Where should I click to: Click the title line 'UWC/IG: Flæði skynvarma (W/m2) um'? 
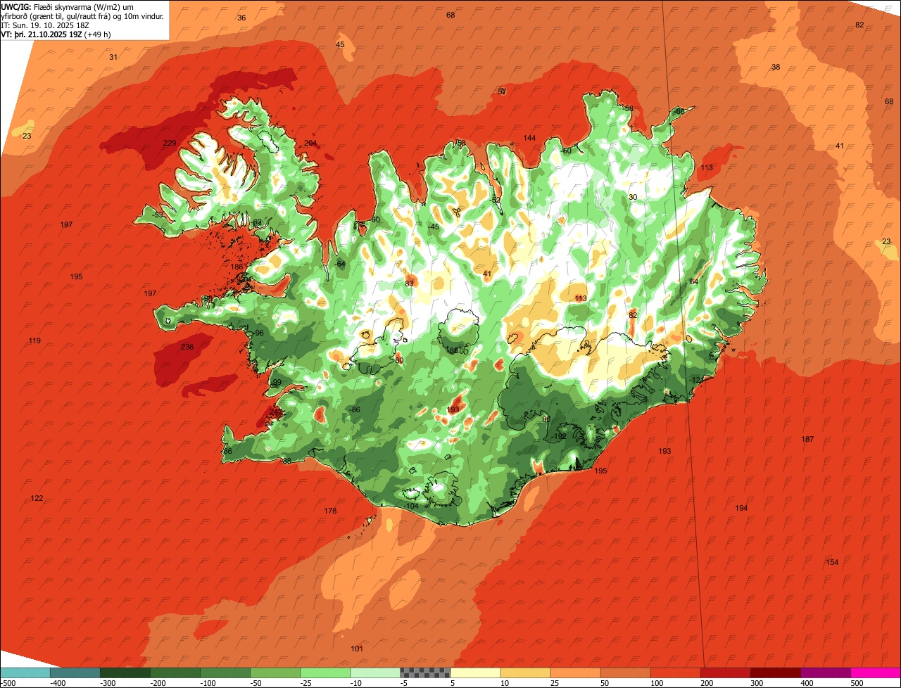pyautogui.click(x=68, y=6)
